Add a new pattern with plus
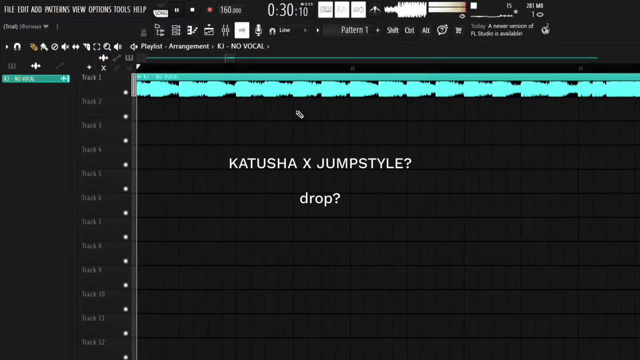 378,30
